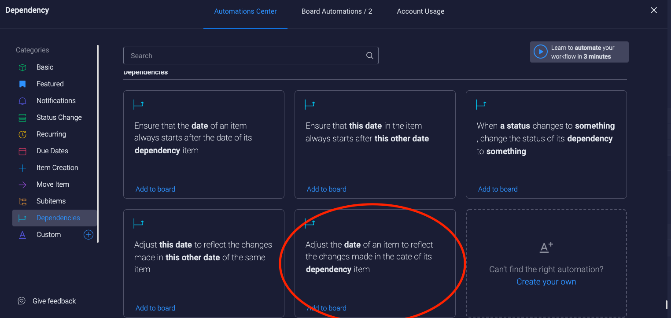
Task: Add a custom automation with plus icon
Action: point(88,235)
